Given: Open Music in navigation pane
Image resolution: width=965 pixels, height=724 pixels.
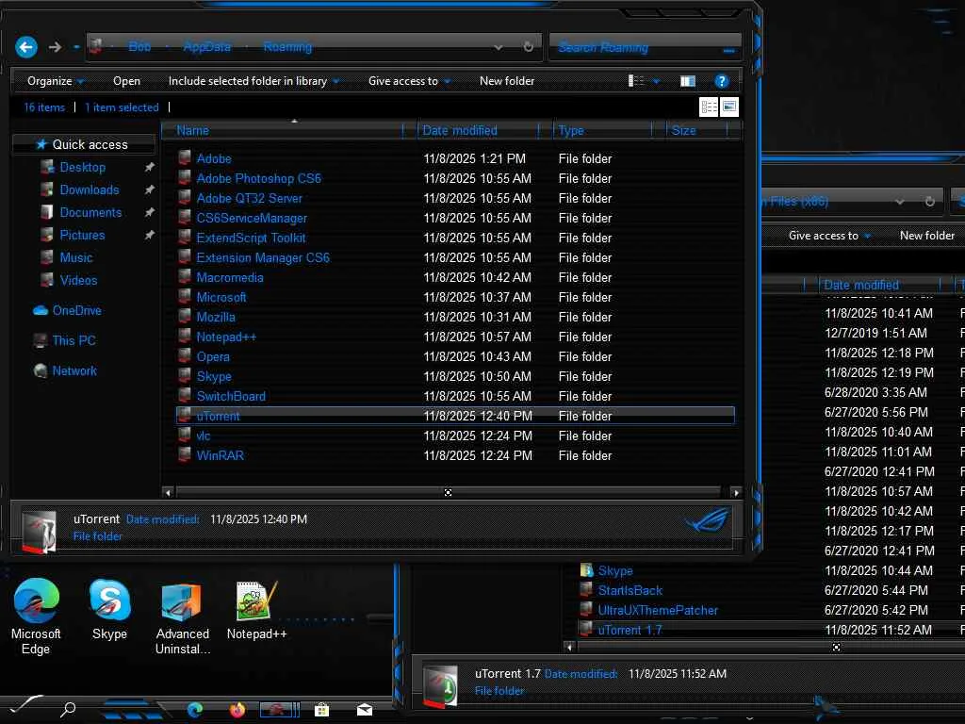Looking at the screenshot, I should coord(75,257).
